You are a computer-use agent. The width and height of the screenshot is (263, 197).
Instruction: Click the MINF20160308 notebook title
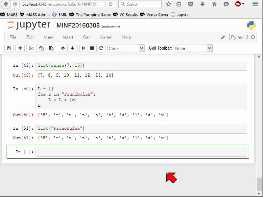pyautogui.click(x=78, y=26)
